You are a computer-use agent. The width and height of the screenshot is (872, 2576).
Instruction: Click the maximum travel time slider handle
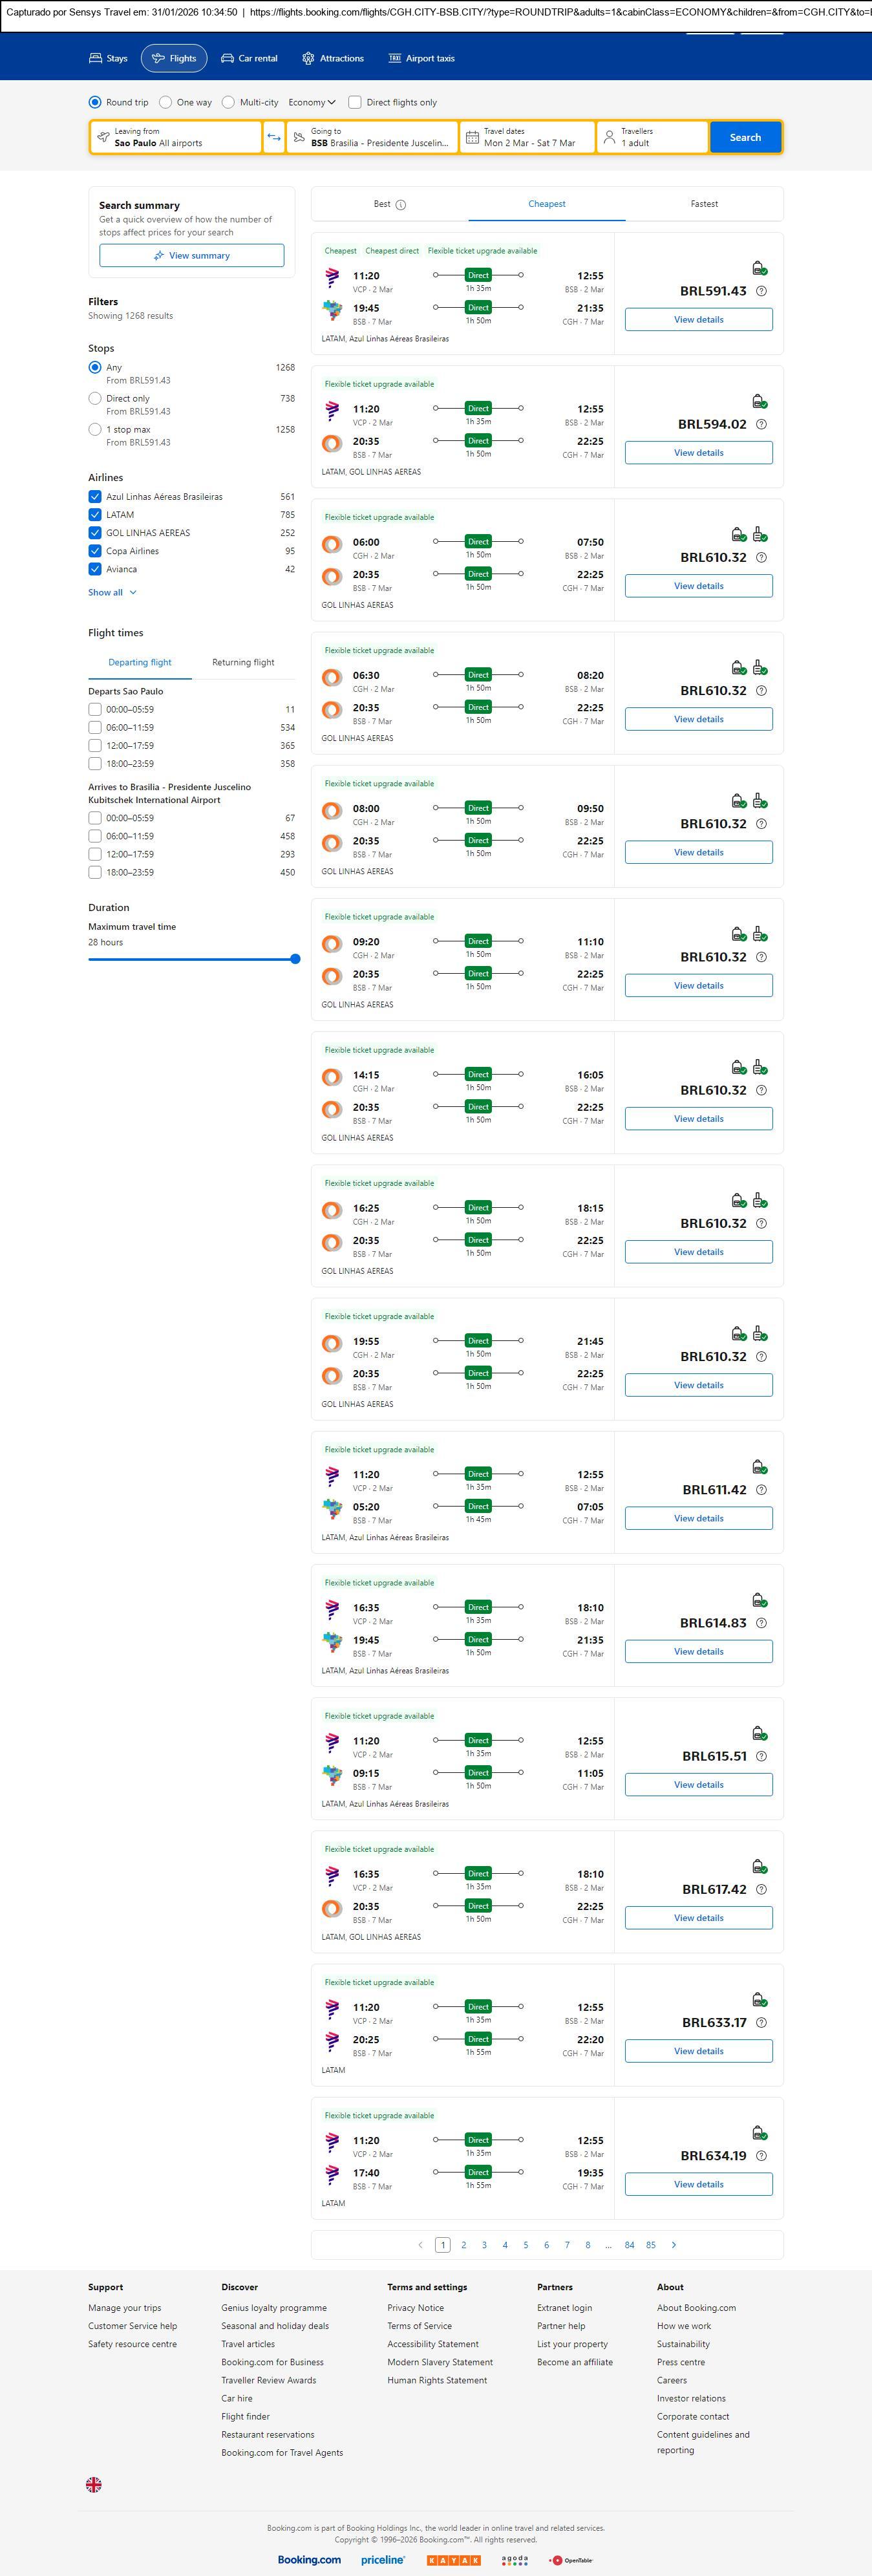point(295,959)
